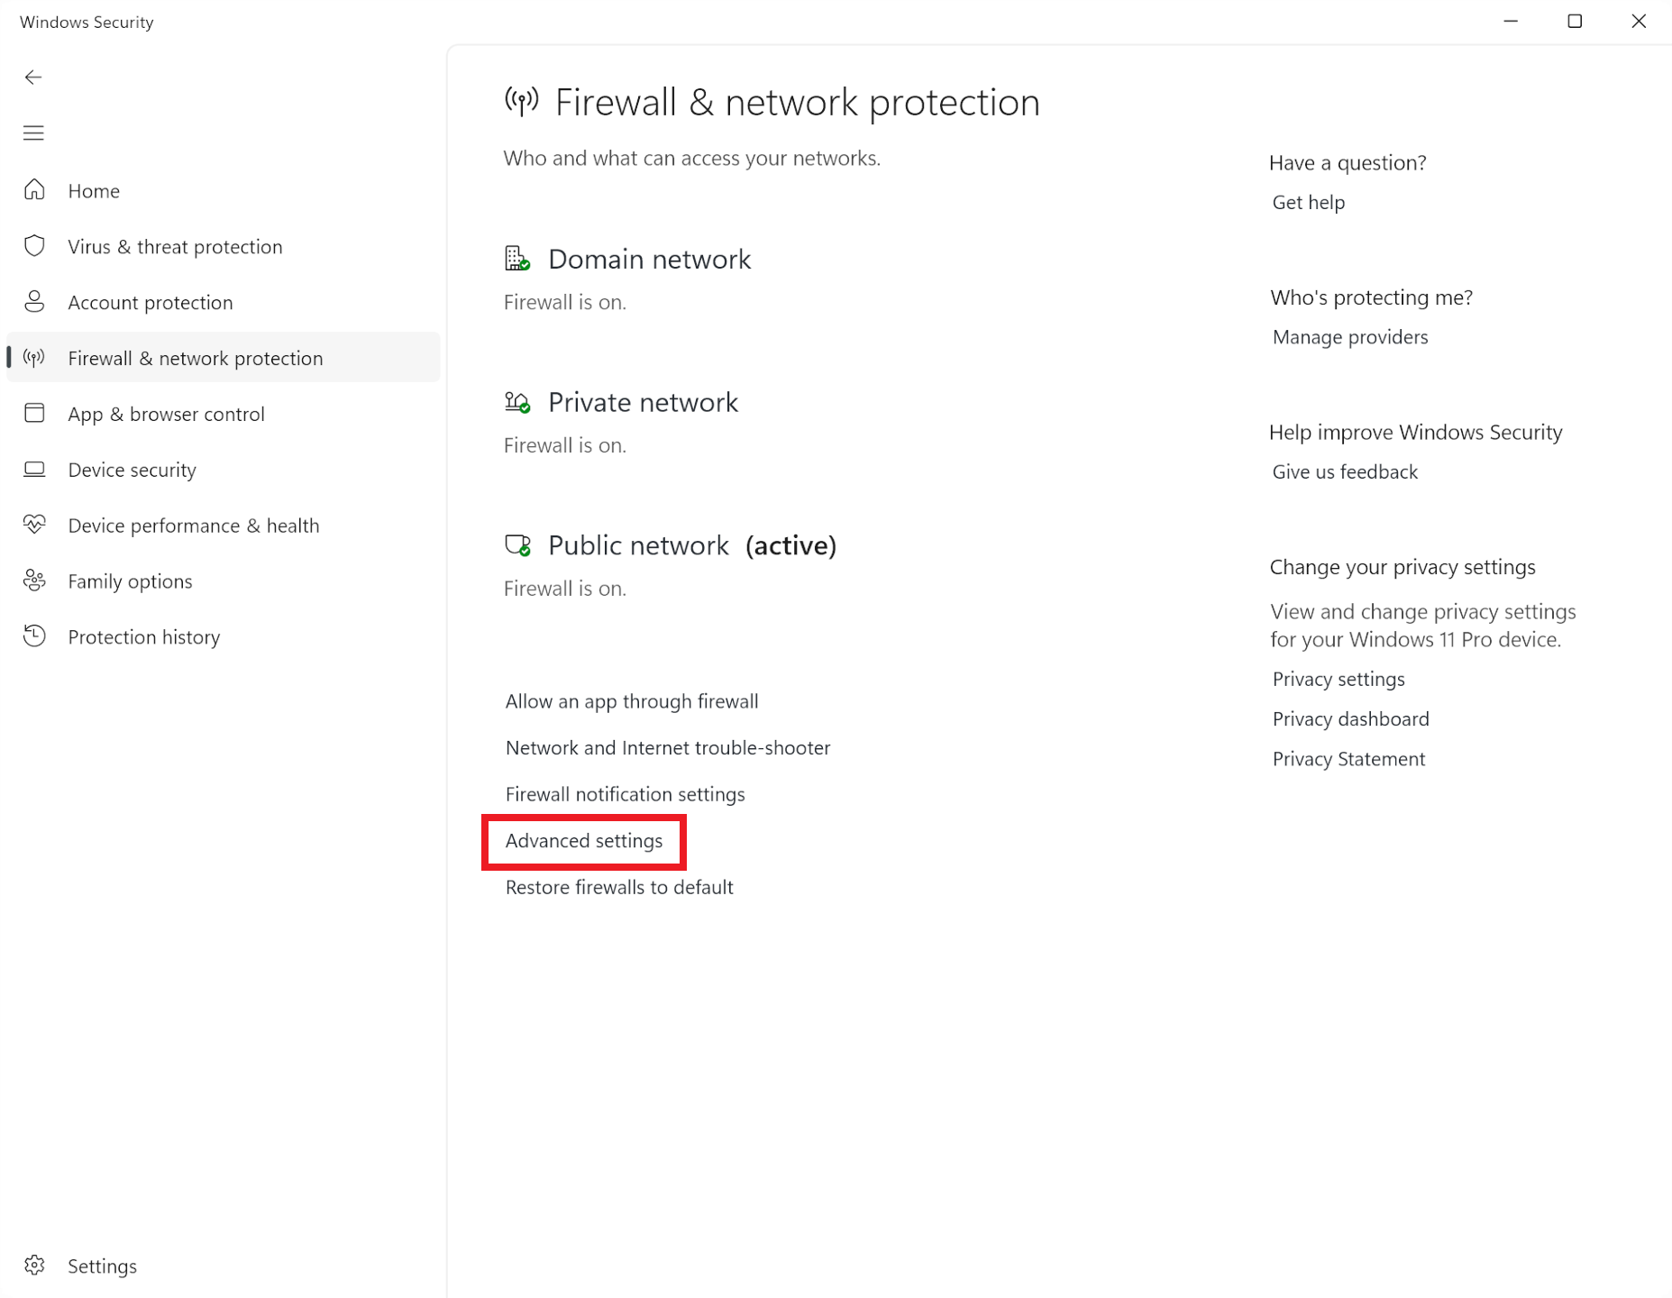Click the Get help link

[1308, 202]
